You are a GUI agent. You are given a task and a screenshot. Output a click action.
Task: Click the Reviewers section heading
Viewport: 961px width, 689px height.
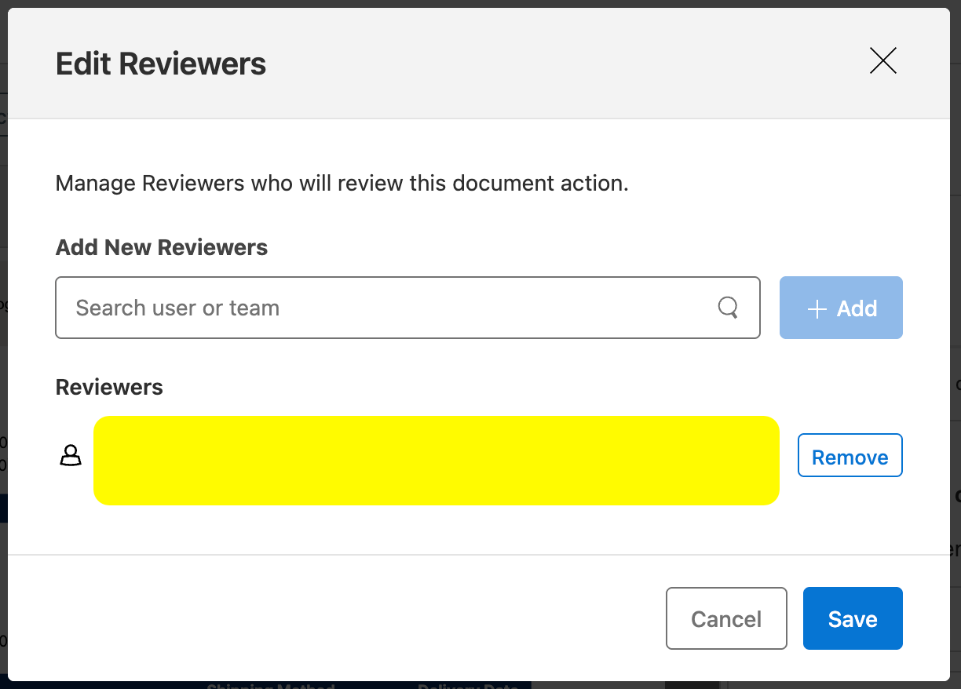click(108, 386)
